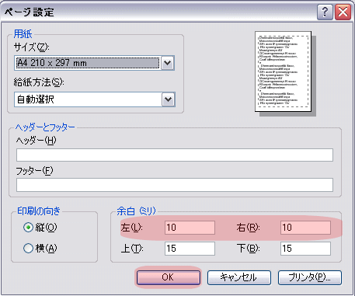This screenshot has height=296, width=355.
Task: Open the 給紙方法 dropdown arrow
Action: coord(168,99)
